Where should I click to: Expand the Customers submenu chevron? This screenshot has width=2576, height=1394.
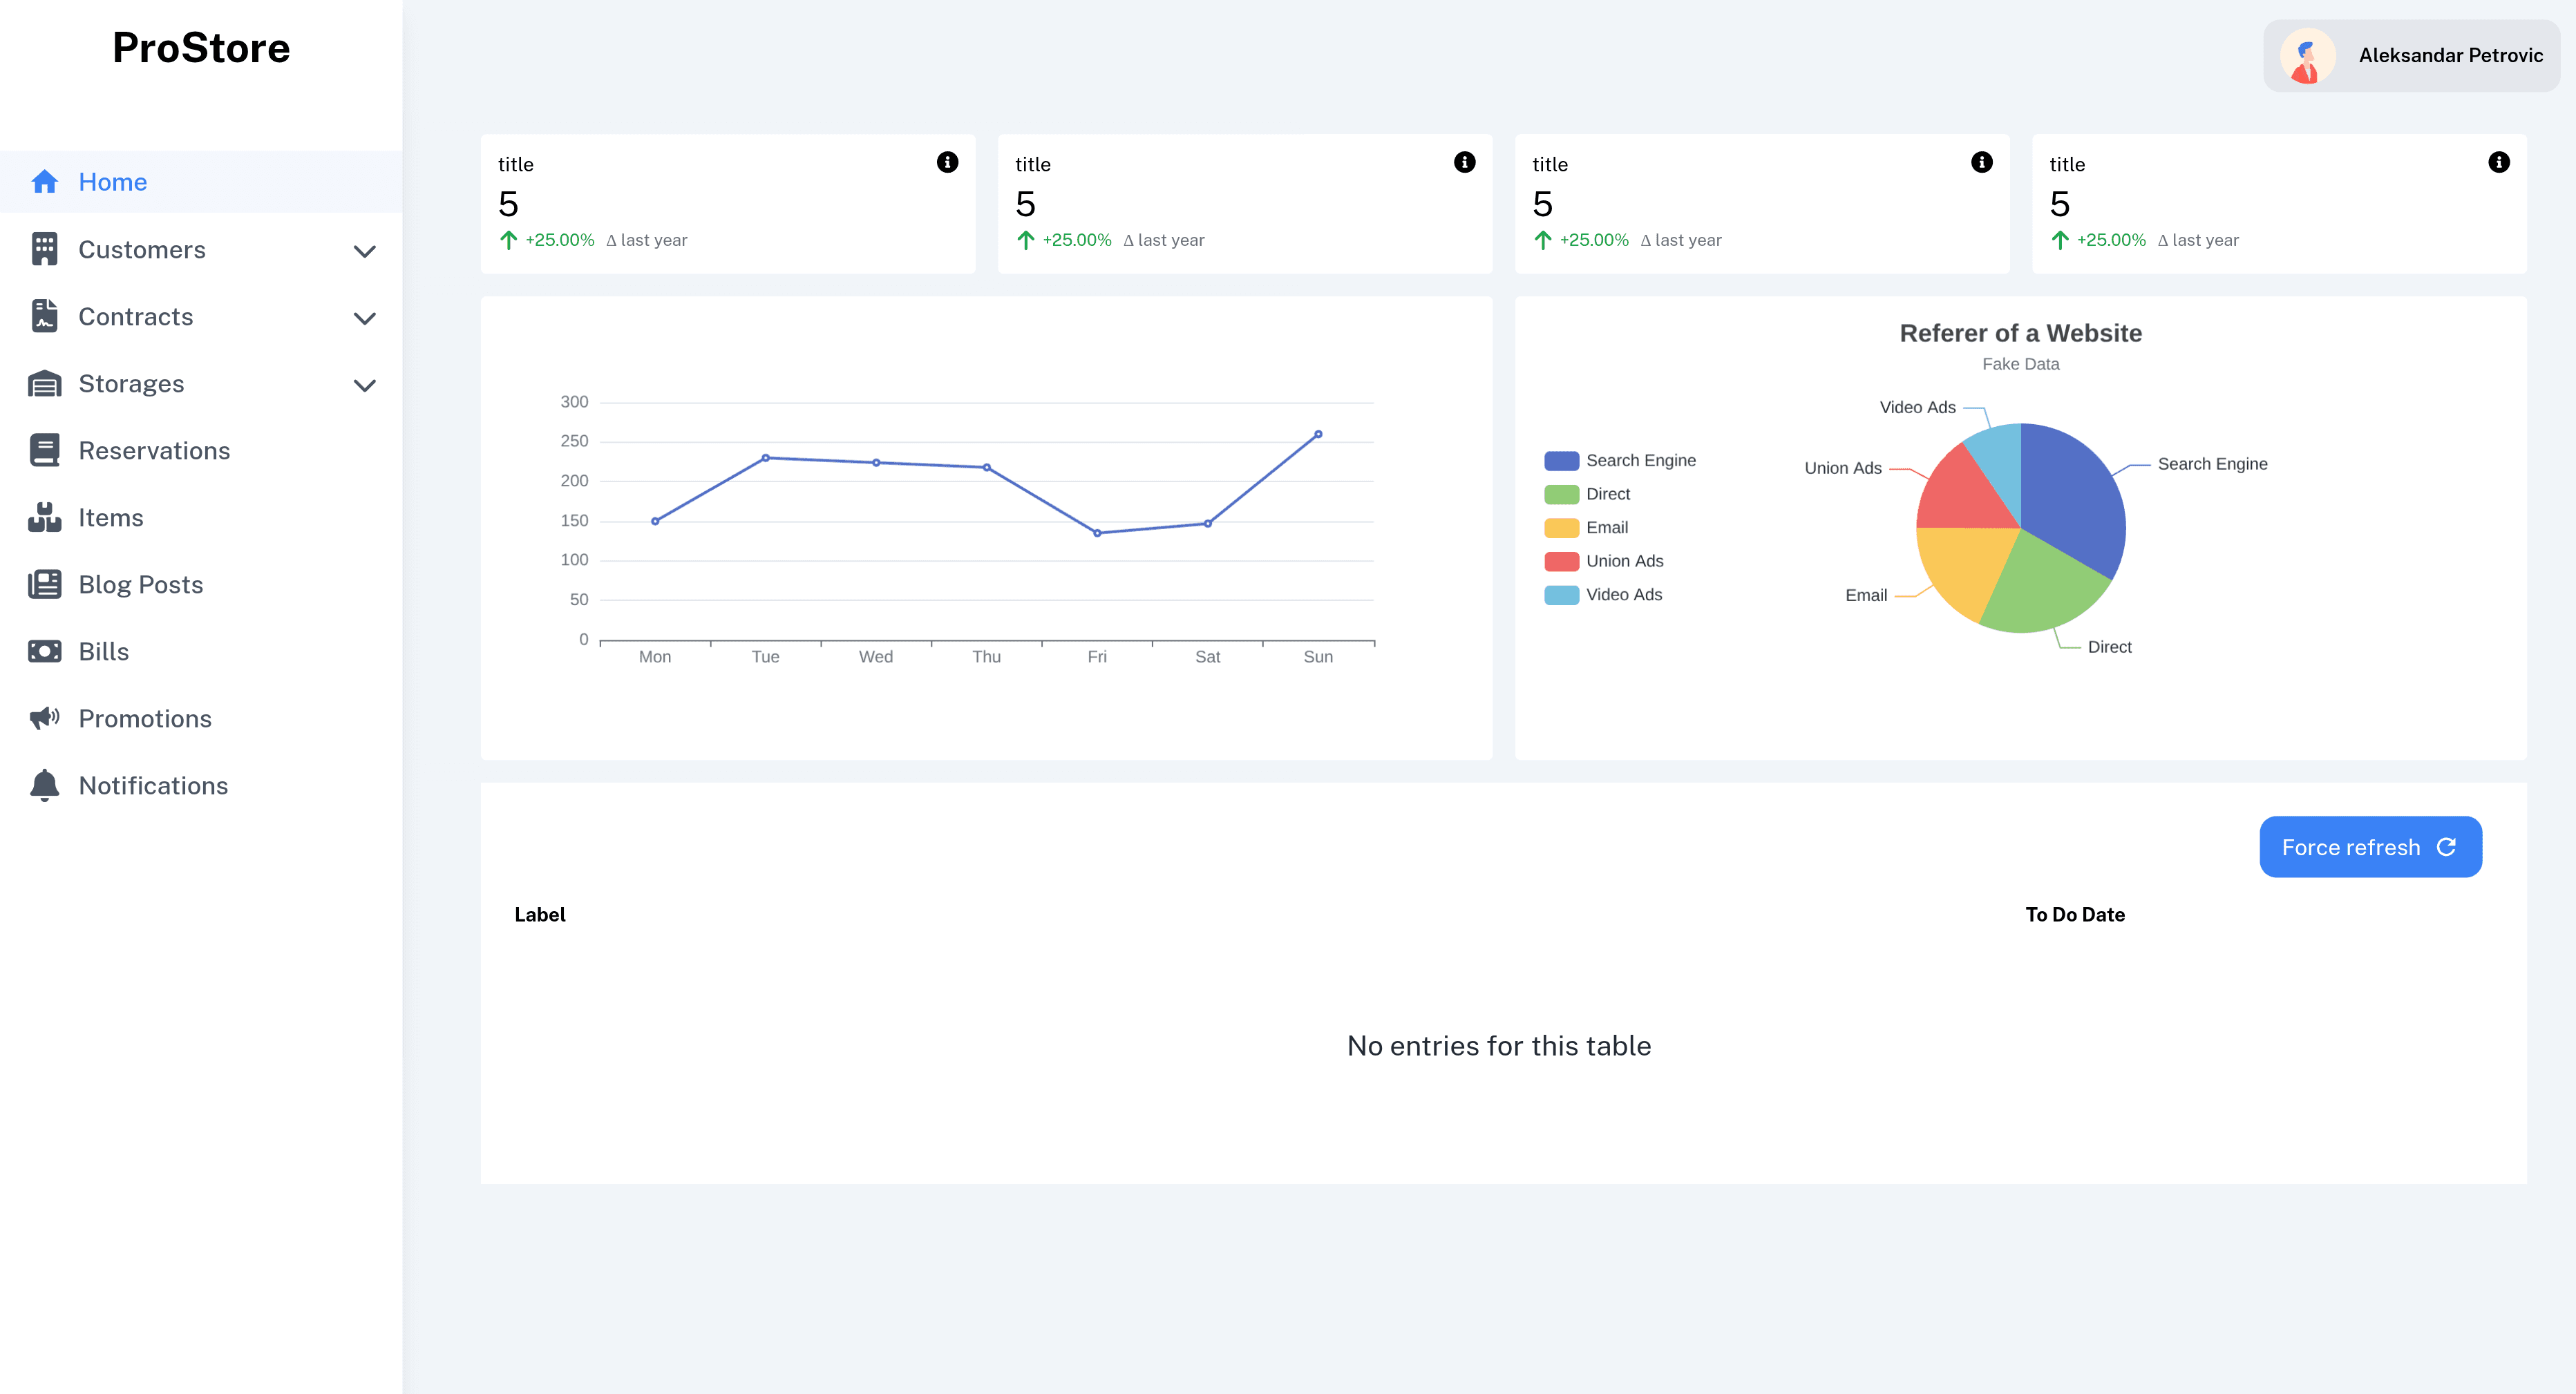pos(365,251)
